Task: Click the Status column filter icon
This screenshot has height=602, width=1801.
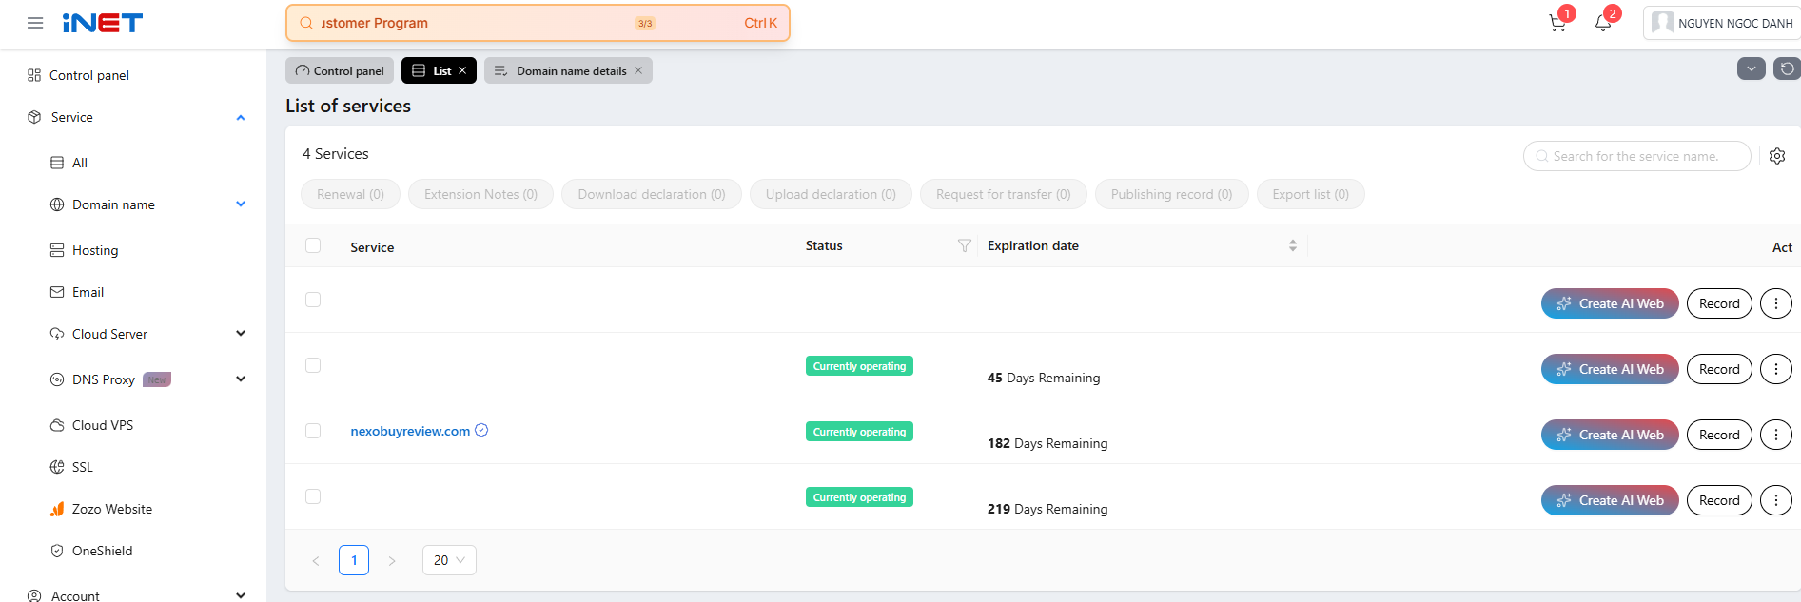Action: 964,246
